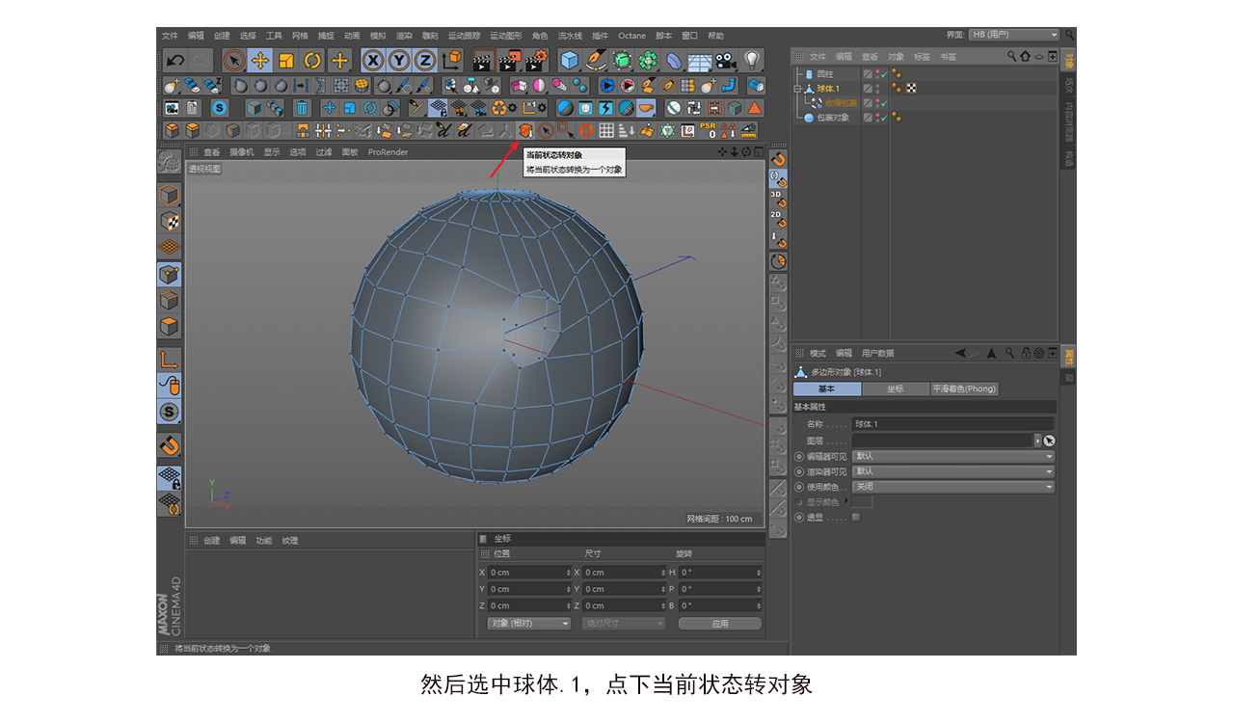The image size is (1234, 723).
Task: Click the Undo arrow icon
Action: 174,61
